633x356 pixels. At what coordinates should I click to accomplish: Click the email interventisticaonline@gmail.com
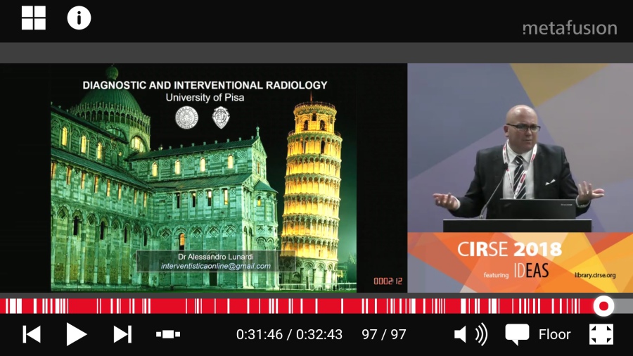tap(215, 265)
